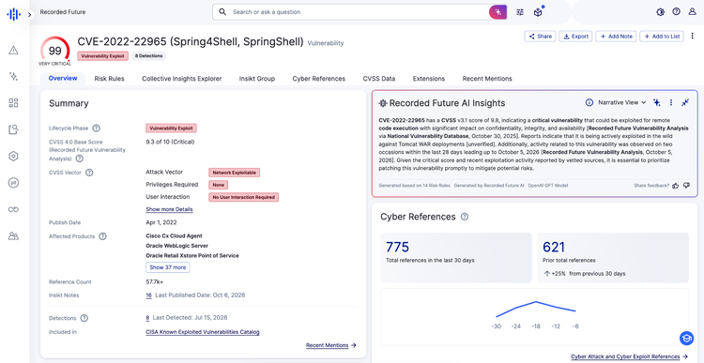Switch to the Overview tab

tap(63, 79)
